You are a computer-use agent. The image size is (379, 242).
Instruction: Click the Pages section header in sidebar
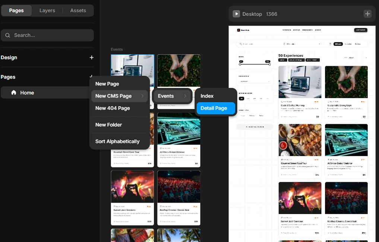8,77
